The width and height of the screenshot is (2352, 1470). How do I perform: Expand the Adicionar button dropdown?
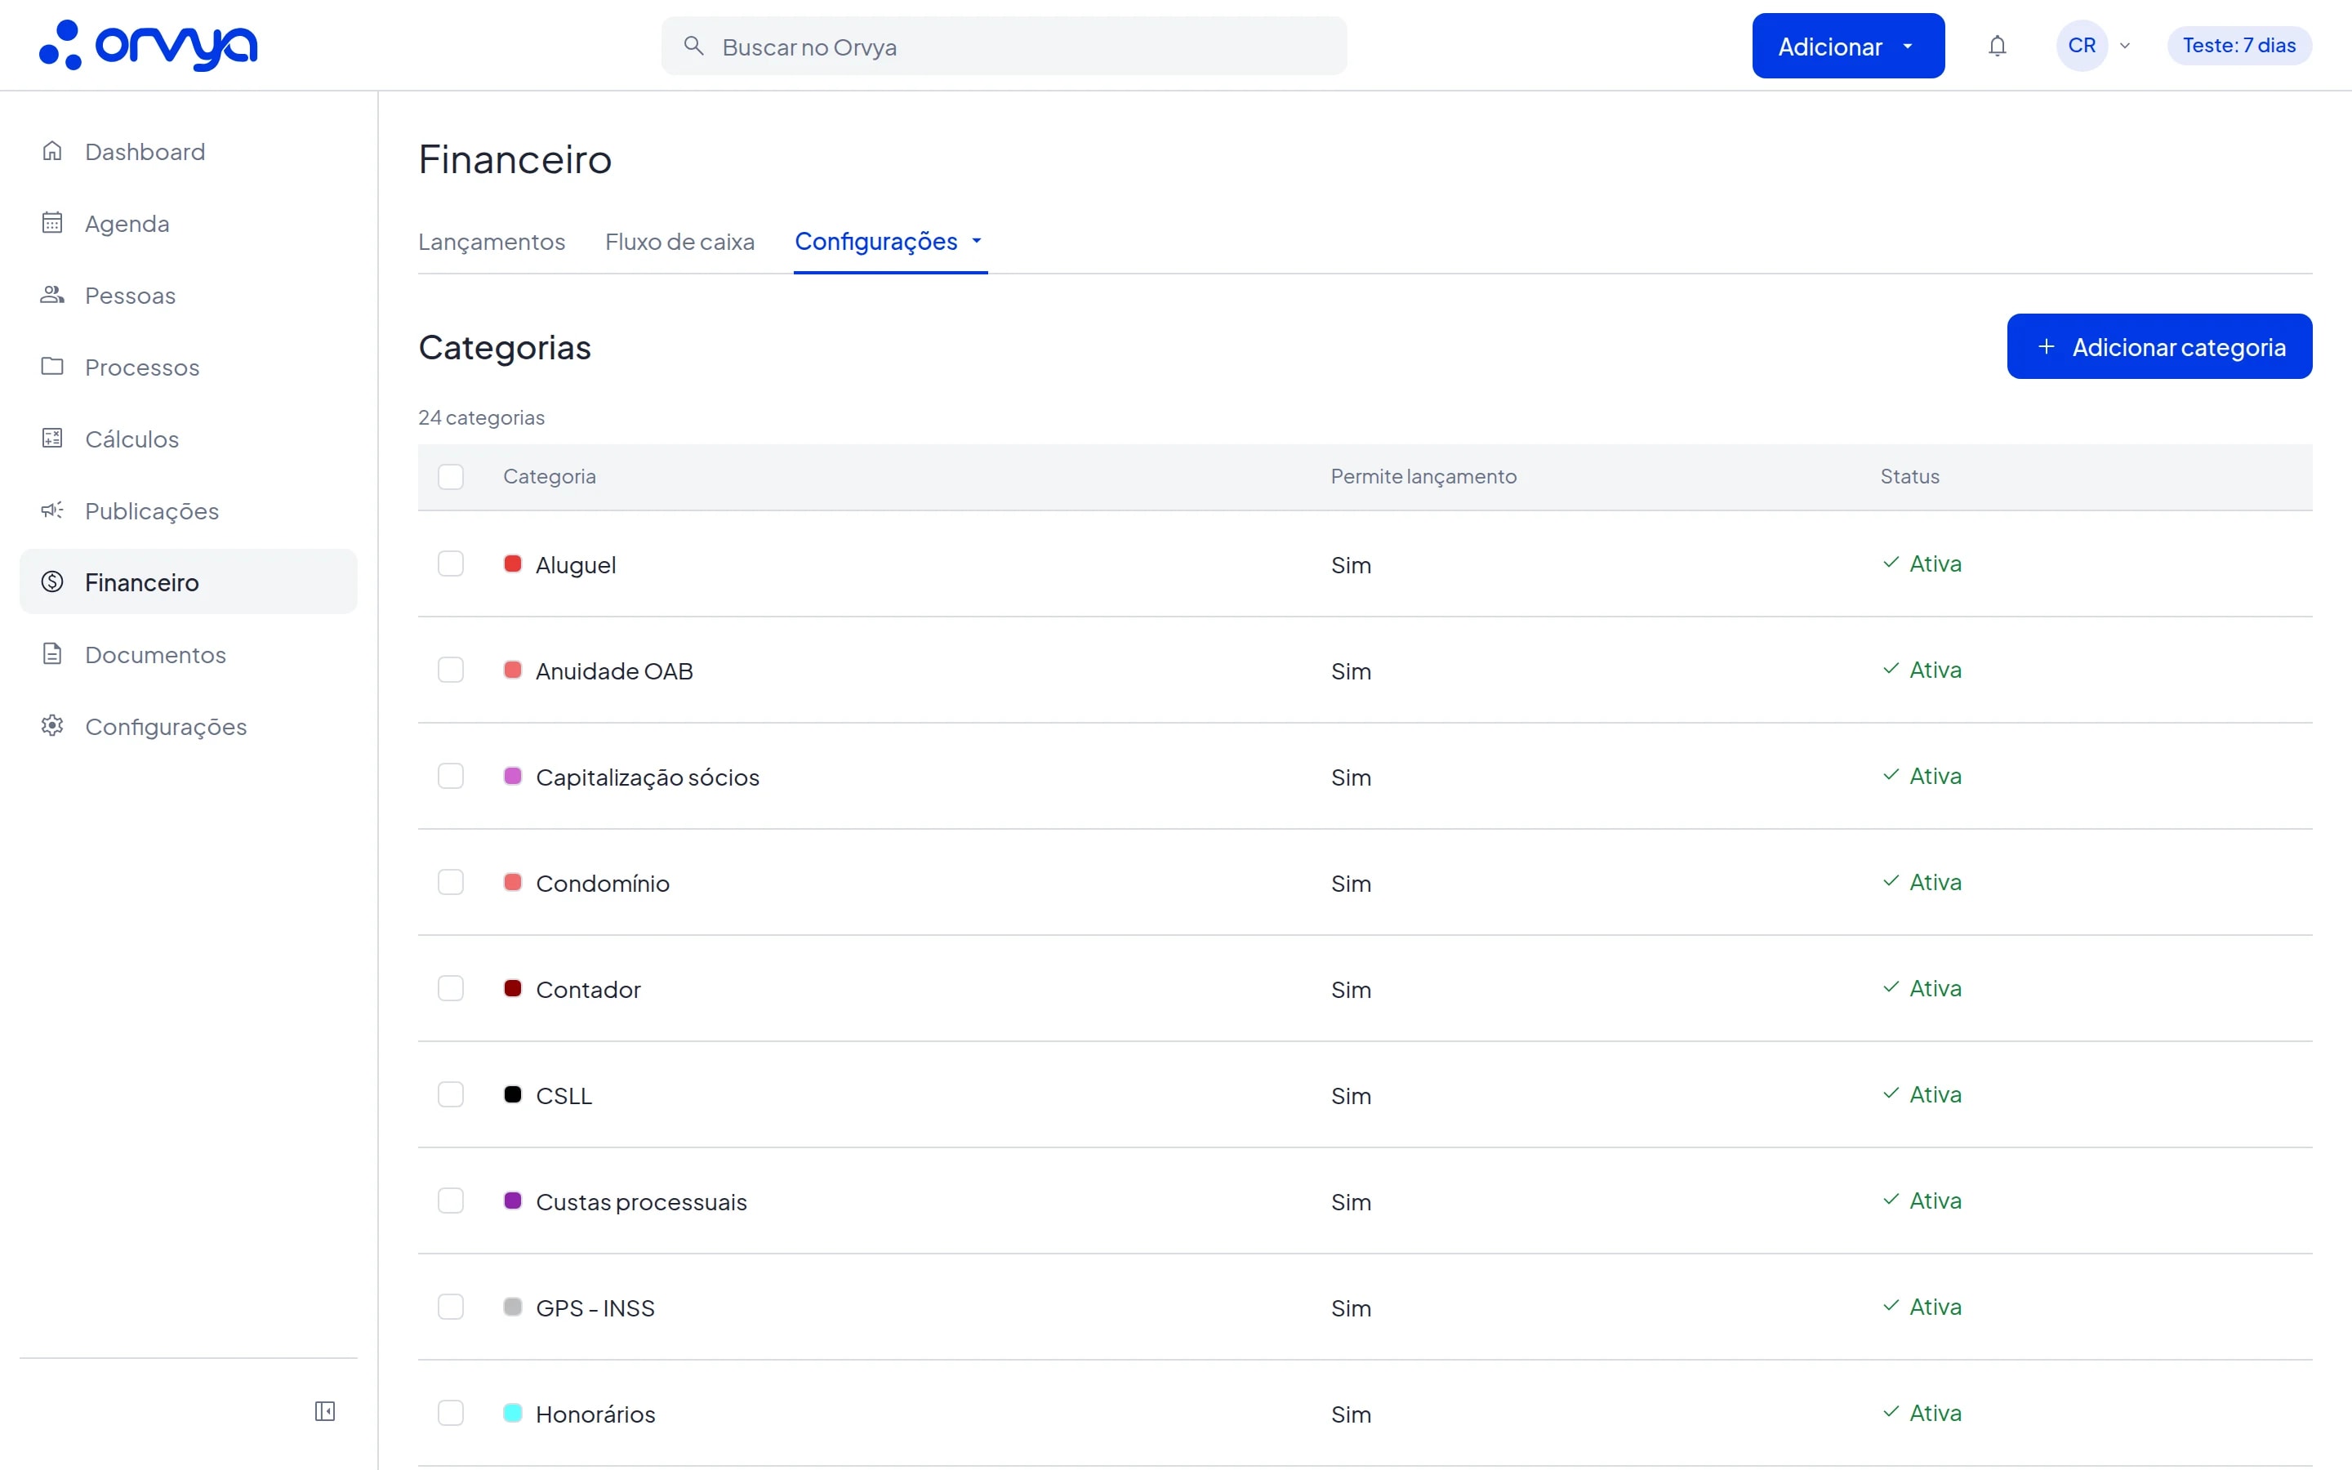[1908, 46]
